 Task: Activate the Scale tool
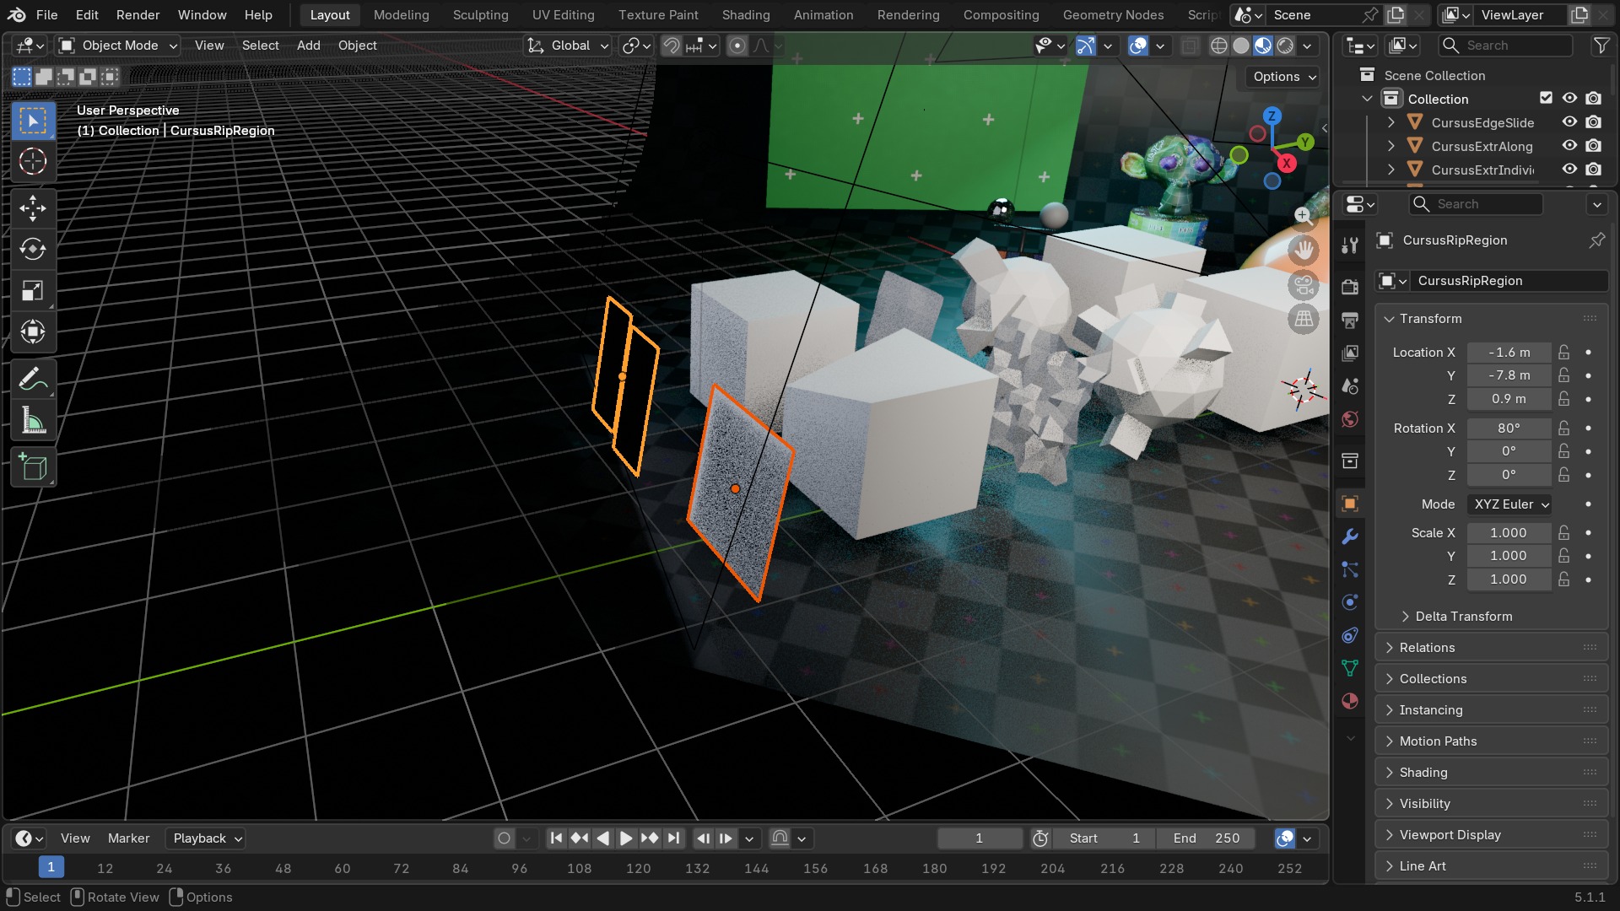pyautogui.click(x=33, y=291)
